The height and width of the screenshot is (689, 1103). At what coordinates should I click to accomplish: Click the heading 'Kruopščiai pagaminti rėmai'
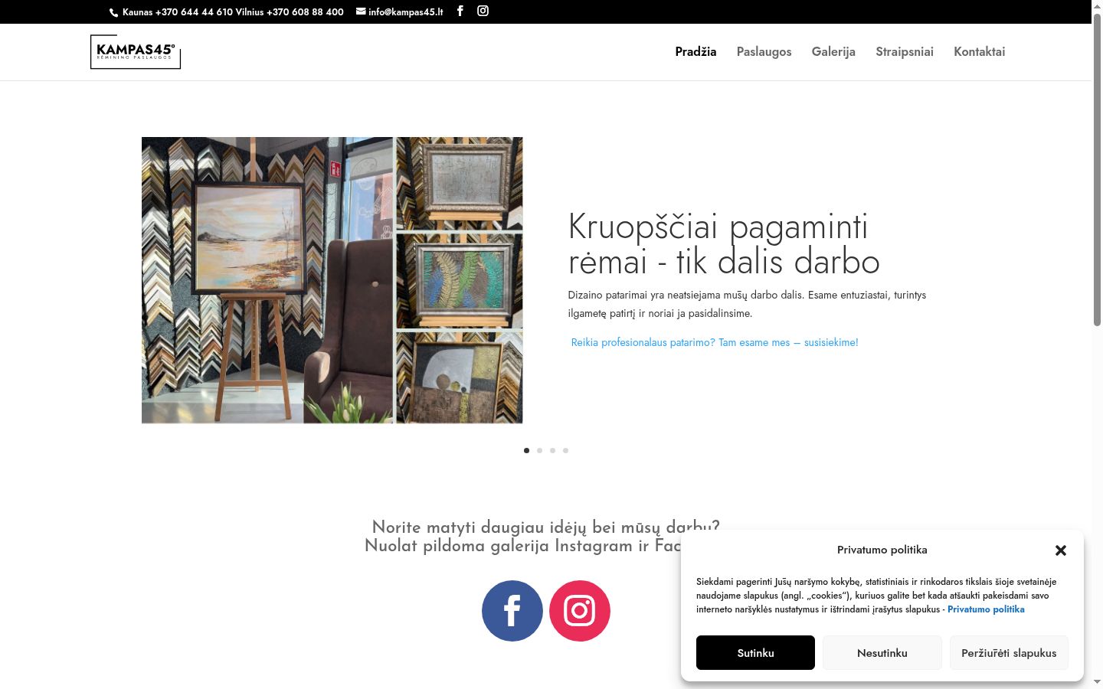(724, 244)
